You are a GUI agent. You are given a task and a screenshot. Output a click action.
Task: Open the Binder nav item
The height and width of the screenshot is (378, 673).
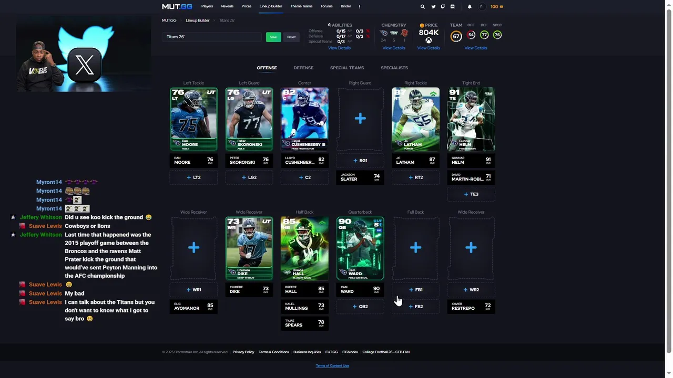pyautogui.click(x=346, y=6)
